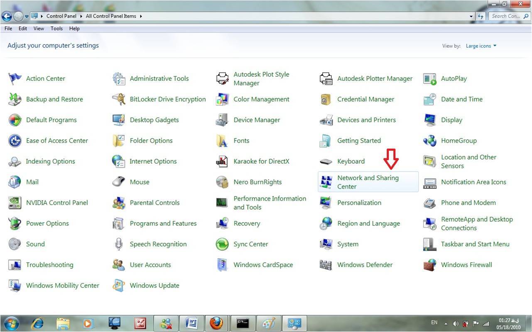The width and height of the screenshot is (532, 332).
Task: Open the Backup and Restore icon
Action: 15,99
